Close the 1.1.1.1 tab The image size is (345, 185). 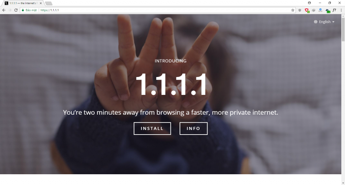pyautogui.click(x=41, y=3)
